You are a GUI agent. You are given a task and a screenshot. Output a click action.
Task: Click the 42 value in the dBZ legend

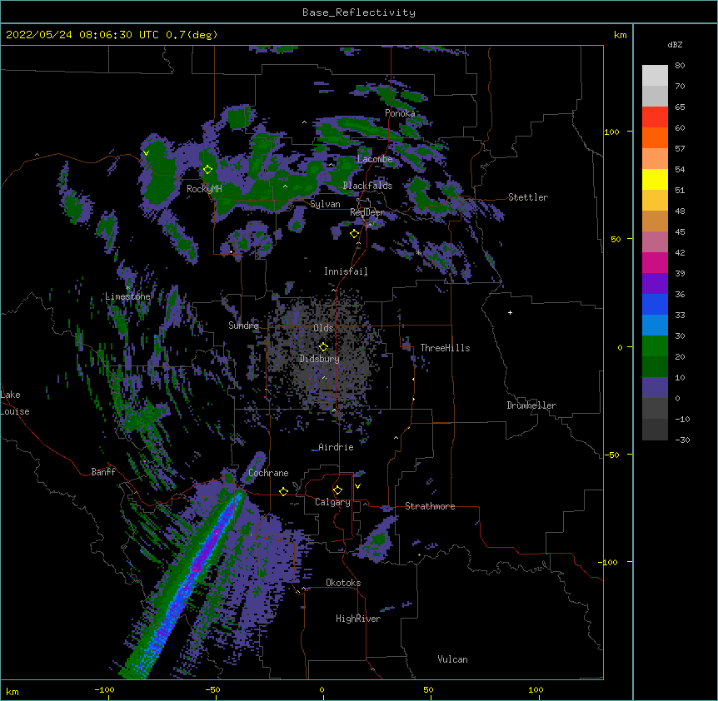[x=680, y=252]
